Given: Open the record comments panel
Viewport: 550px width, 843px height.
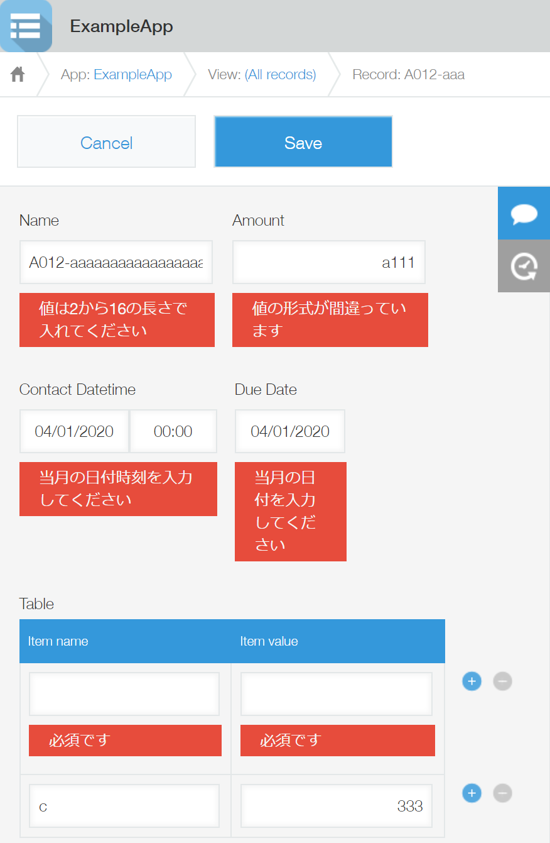Looking at the screenshot, I should coord(523,213).
